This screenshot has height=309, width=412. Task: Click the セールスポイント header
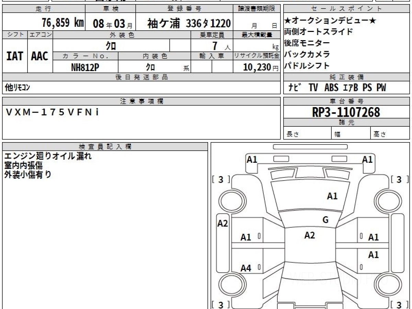pos(347,9)
